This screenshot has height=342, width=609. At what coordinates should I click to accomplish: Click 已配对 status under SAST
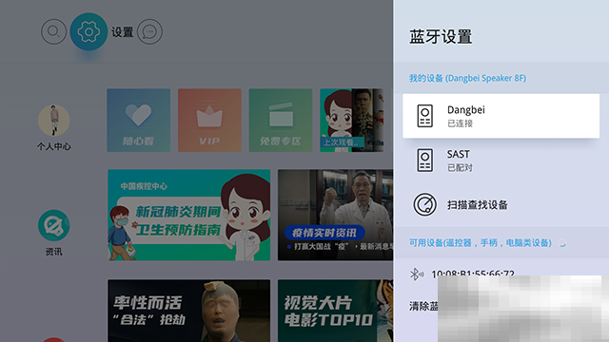pyautogui.click(x=460, y=168)
